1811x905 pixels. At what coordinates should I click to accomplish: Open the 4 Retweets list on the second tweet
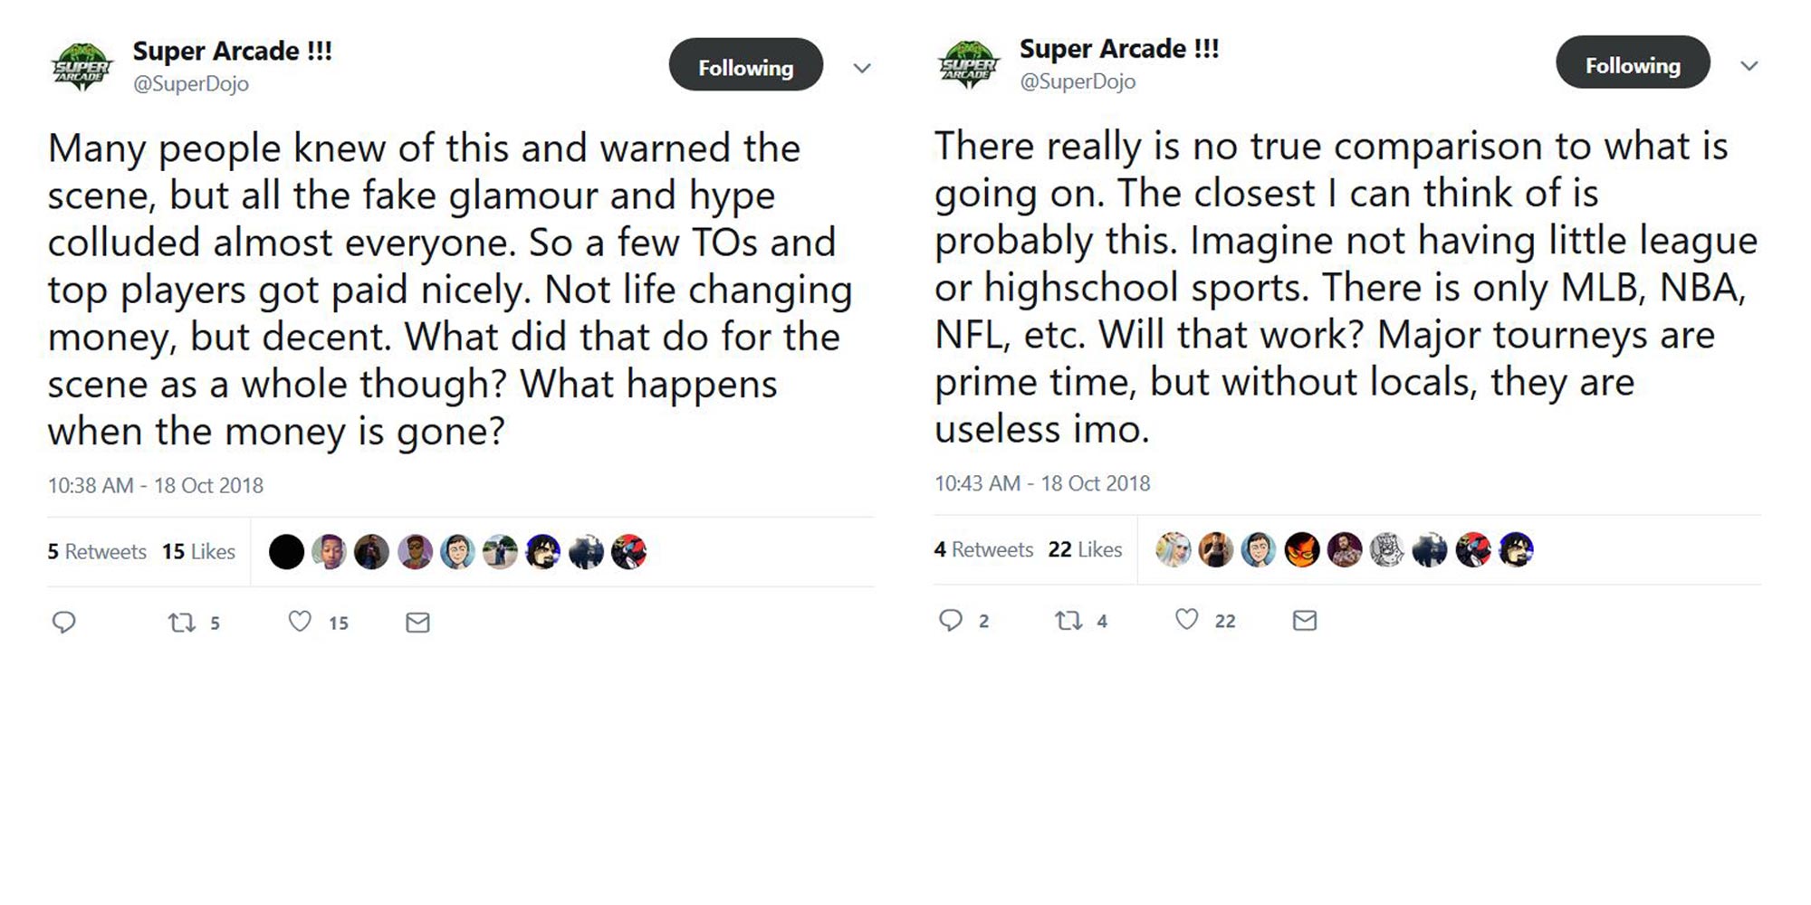pos(983,549)
